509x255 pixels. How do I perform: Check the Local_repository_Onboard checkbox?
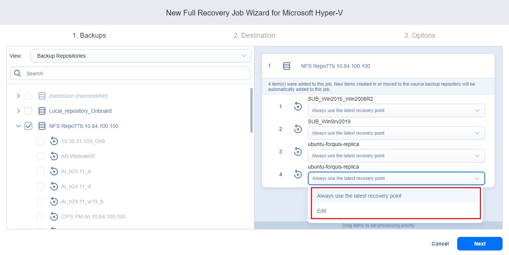pos(28,111)
